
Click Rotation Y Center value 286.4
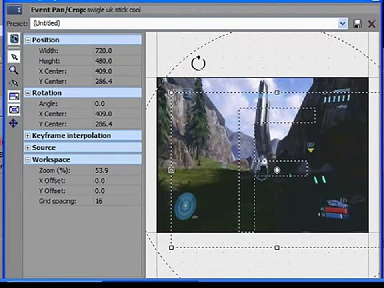tap(104, 124)
